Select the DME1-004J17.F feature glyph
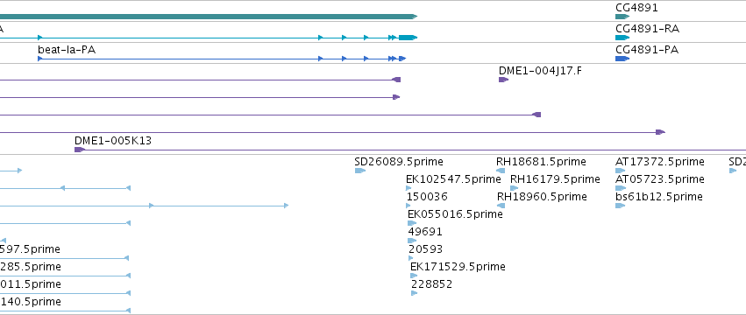Viewport: 746px width, 315px height. tap(503, 80)
